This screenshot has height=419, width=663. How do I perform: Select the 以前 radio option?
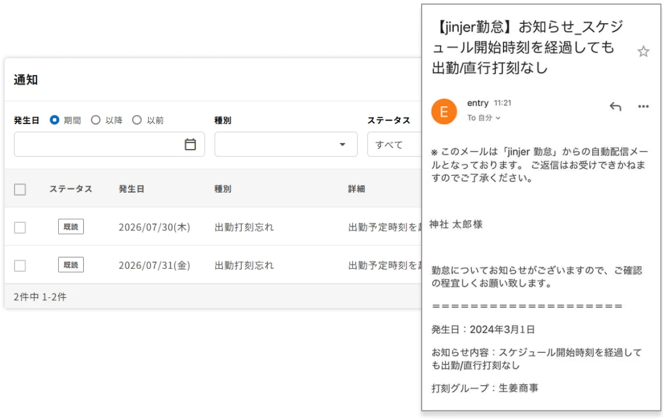point(137,120)
